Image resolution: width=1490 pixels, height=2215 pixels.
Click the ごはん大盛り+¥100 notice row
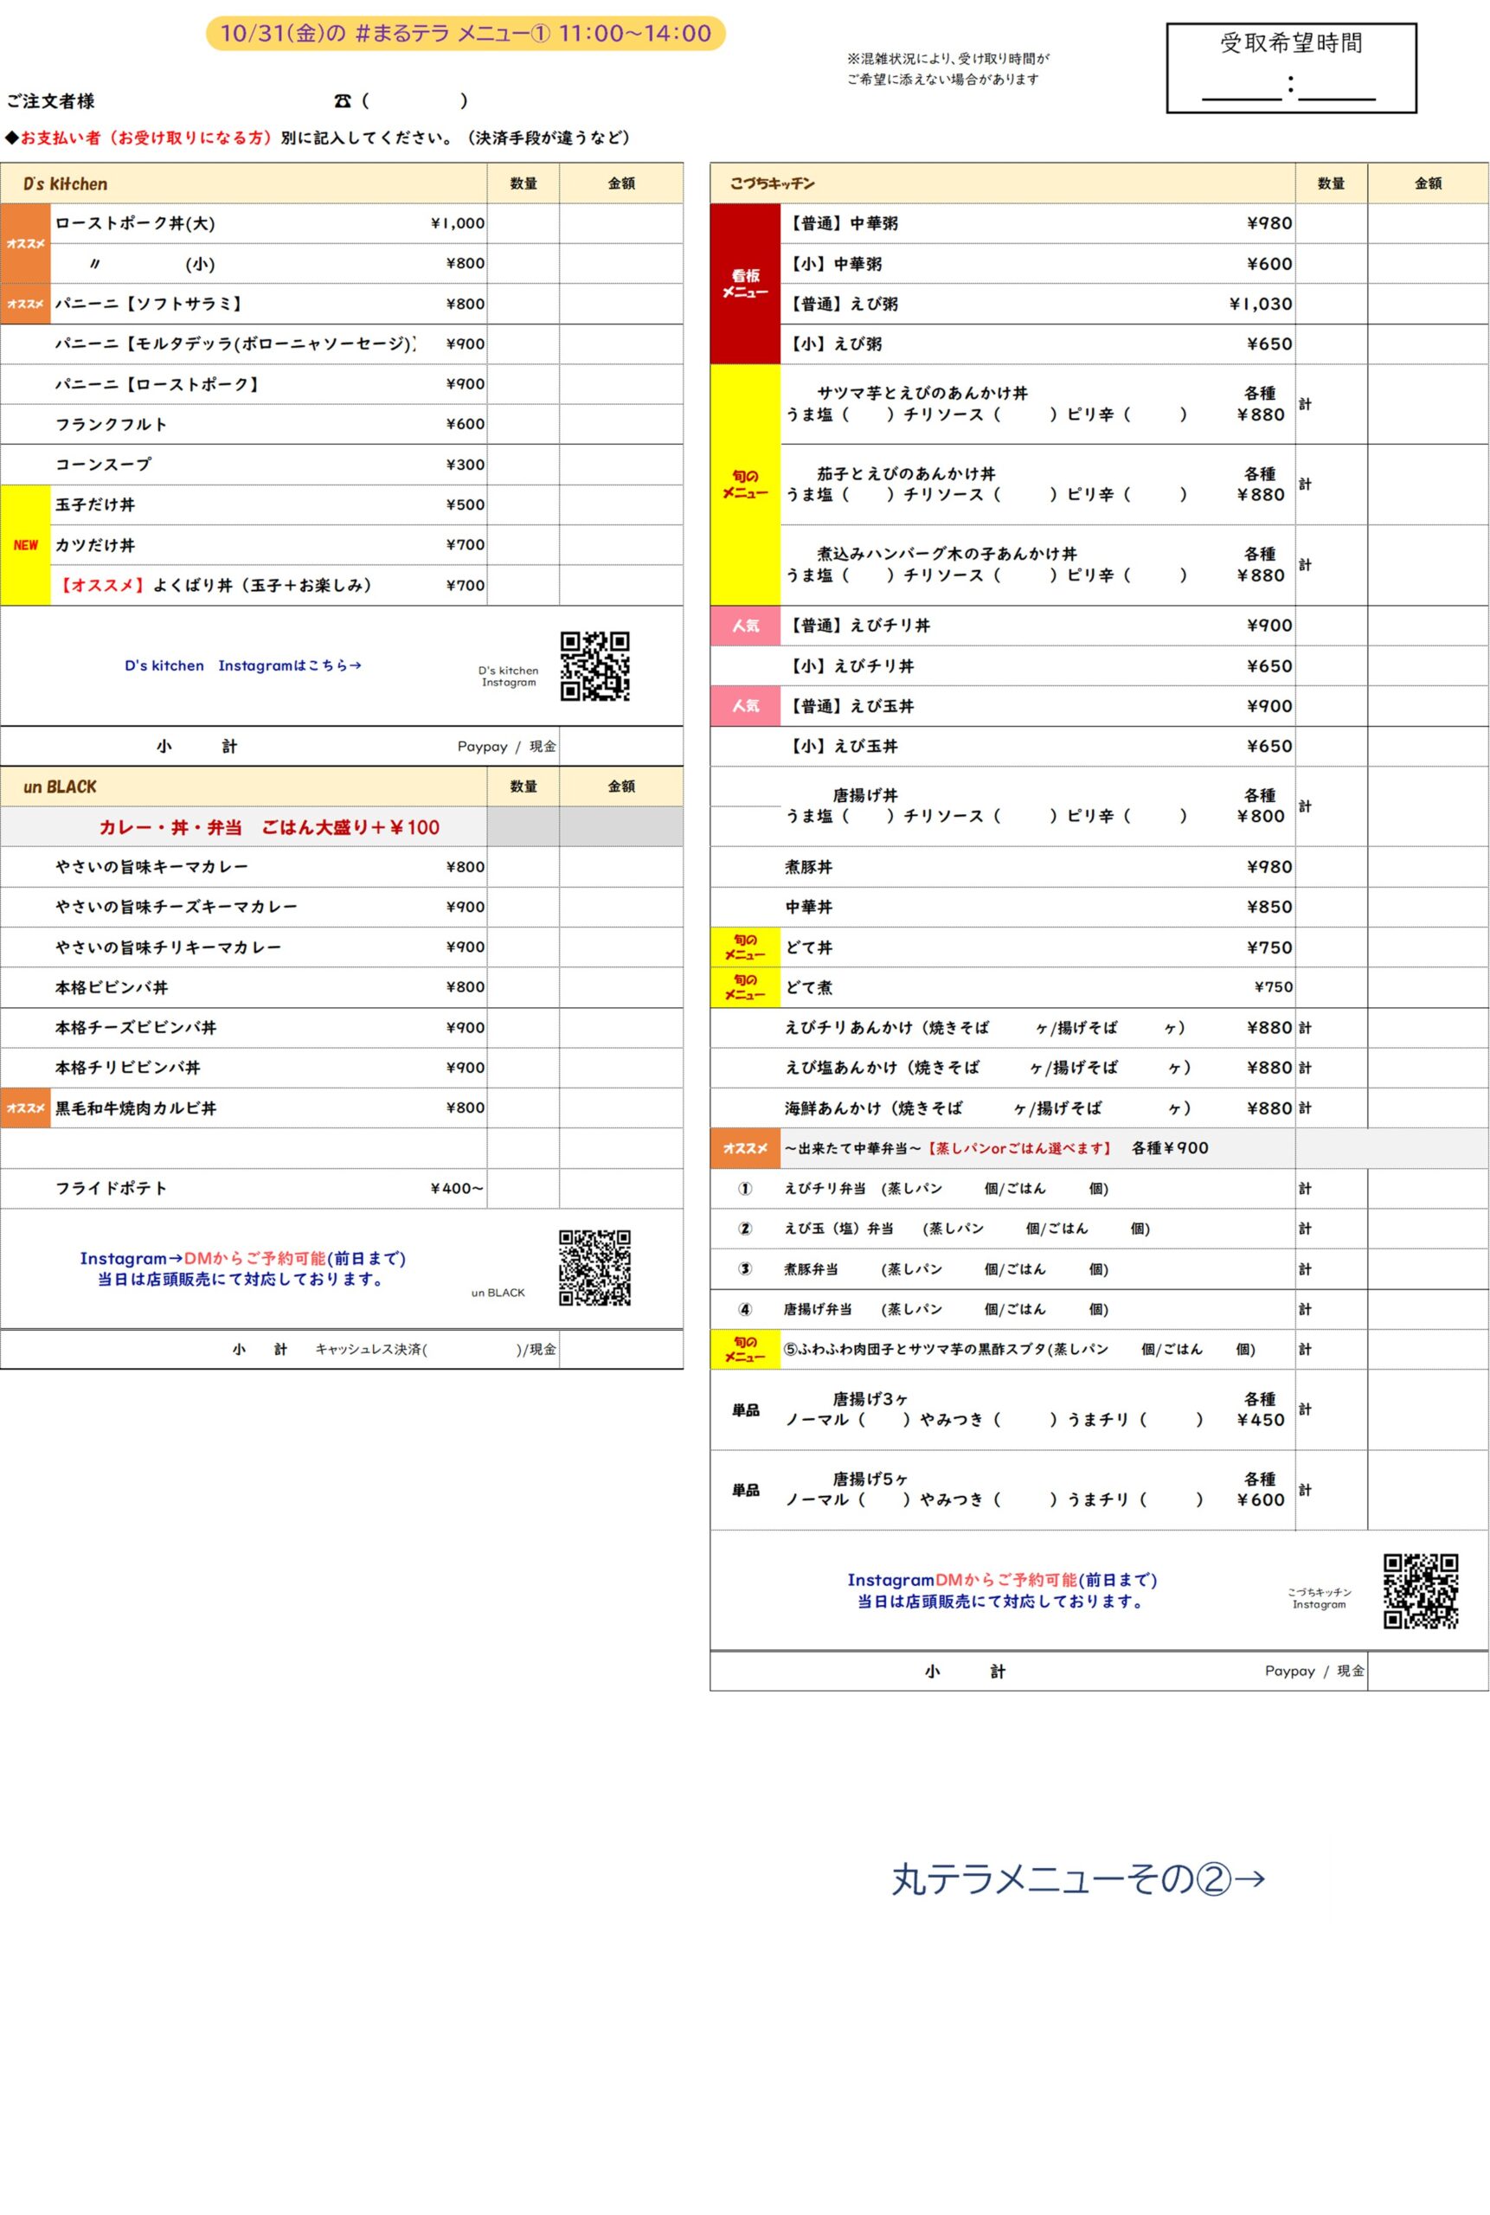coord(269,826)
